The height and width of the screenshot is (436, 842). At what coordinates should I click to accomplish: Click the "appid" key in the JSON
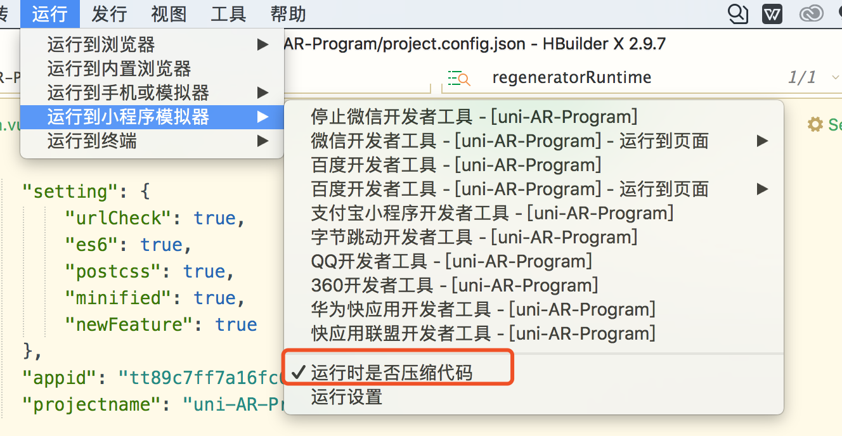pyautogui.click(x=60, y=378)
